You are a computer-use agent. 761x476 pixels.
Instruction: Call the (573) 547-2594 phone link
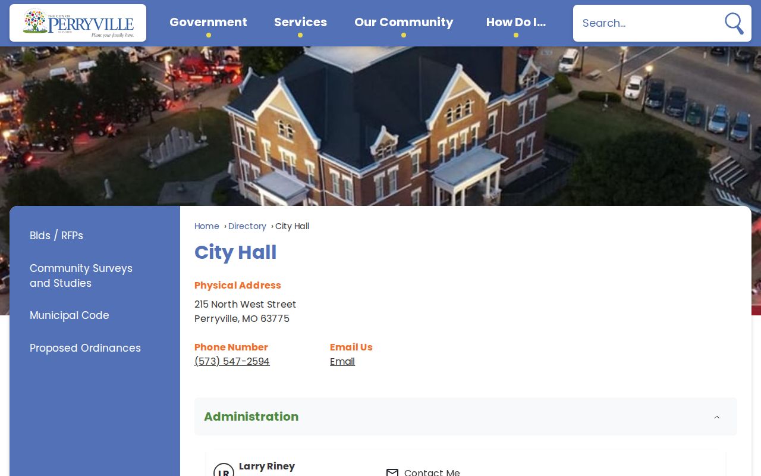tap(232, 362)
